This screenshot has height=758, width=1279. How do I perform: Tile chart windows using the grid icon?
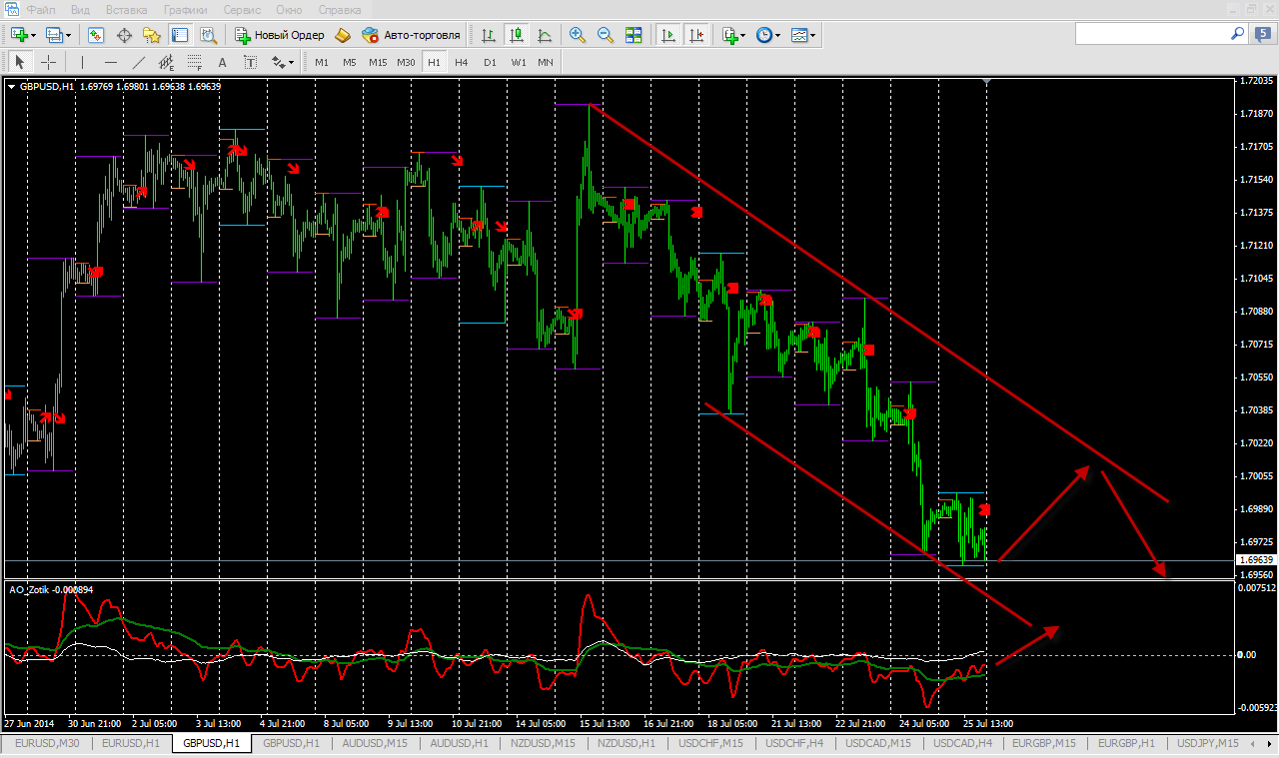(x=634, y=35)
